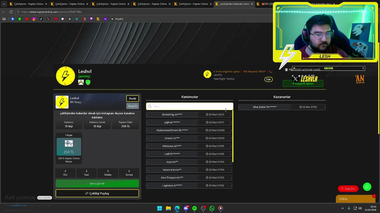Viewport: 380px width, 213px height.
Task: Open Microsoft Edge from the taskbar
Action: (x=177, y=208)
